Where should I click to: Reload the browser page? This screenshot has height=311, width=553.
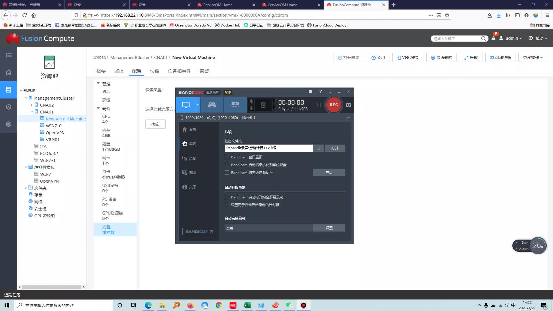tap(24, 15)
